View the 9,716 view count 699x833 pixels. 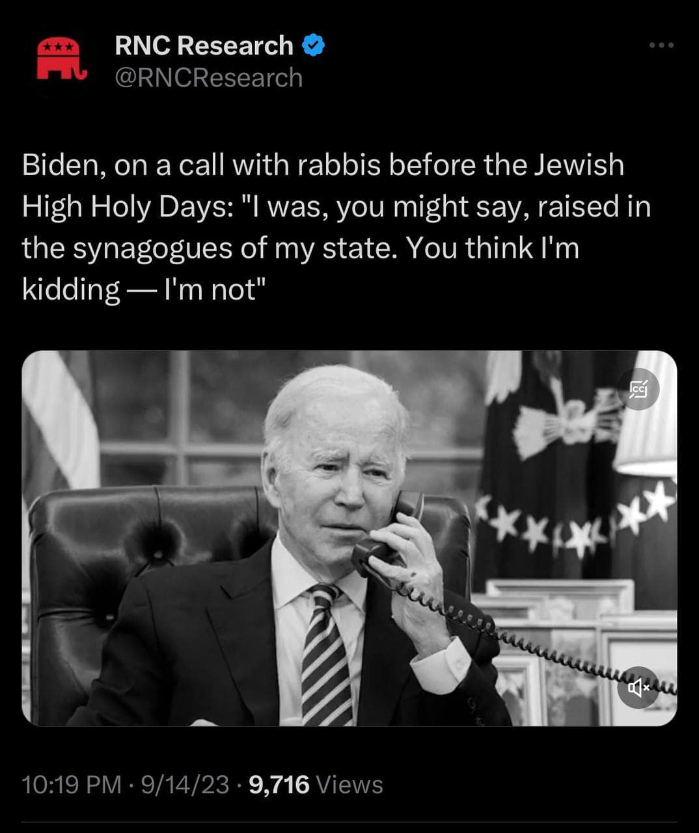(x=279, y=785)
